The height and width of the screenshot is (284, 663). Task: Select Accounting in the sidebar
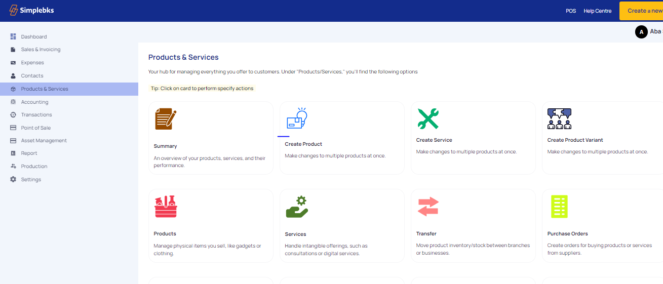pyautogui.click(x=34, y=102)
